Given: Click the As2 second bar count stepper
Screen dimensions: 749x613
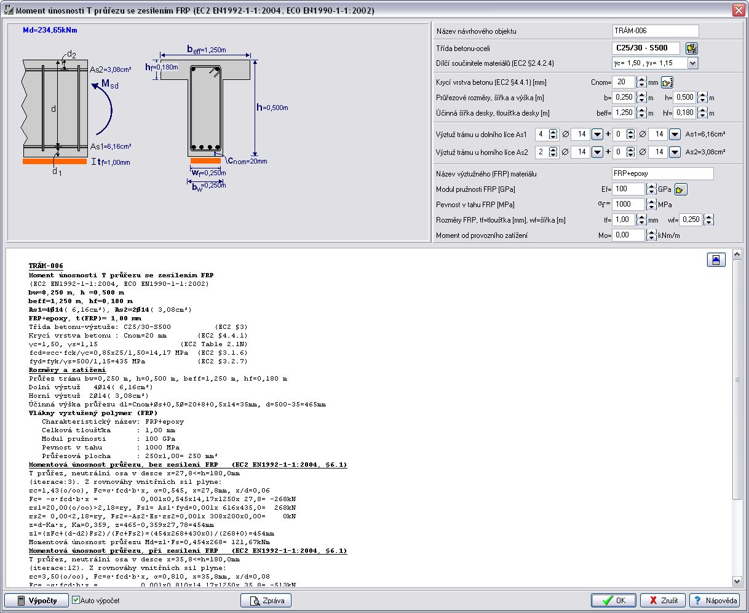Looking at the screenshot, I should 630,152.
